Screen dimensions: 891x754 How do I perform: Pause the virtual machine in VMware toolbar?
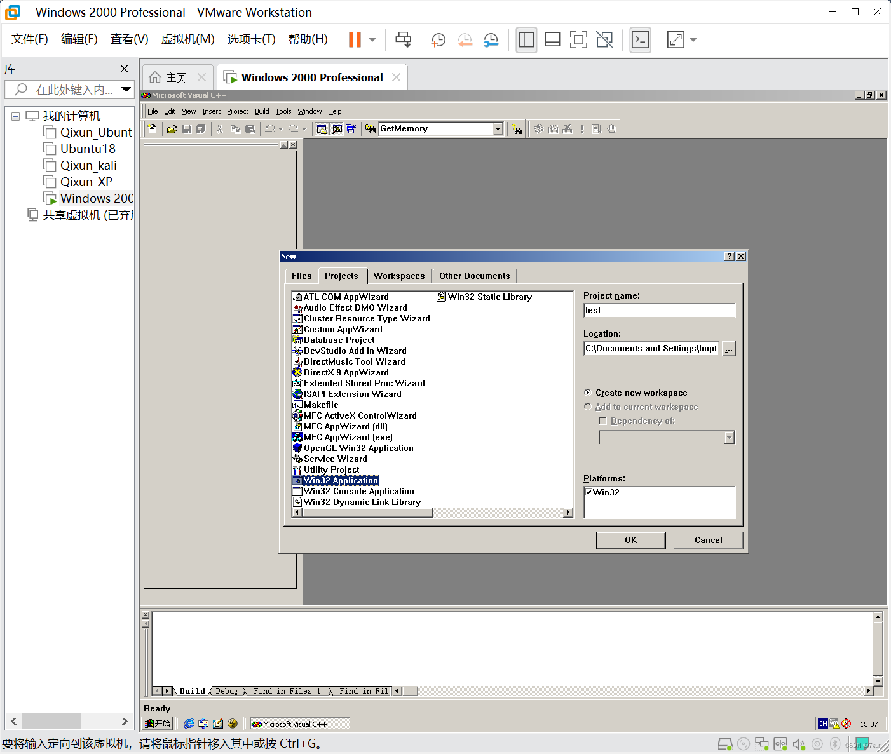pyautogui.click(x=355, y=40)
